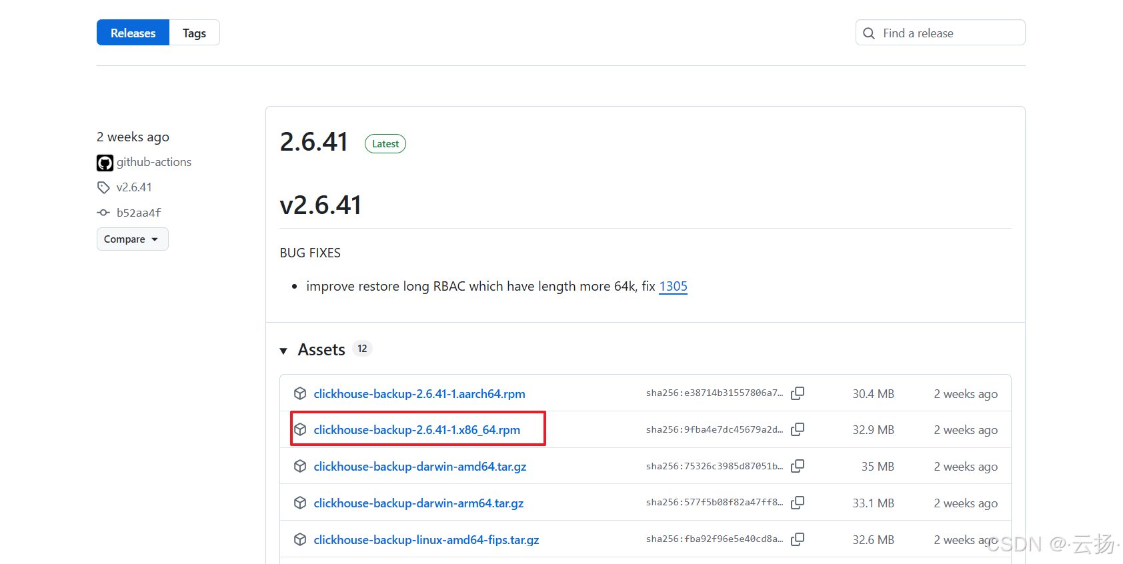
Task: Click package icon for linux-amd64-fips asset
Action: tap(300, 539)
